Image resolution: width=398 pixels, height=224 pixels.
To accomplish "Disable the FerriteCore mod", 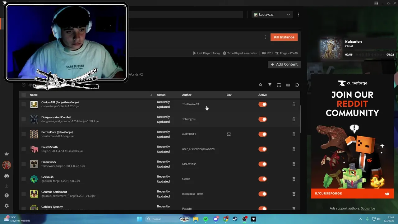I will pyautogui.click(x=263, y=134).
